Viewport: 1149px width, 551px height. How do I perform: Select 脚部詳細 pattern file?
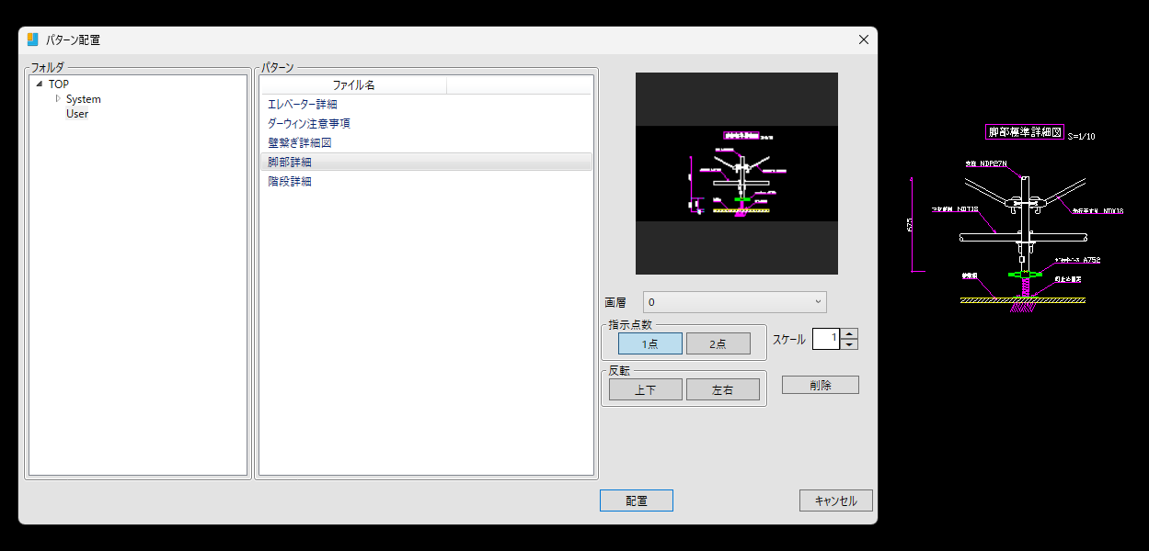click(290, 163)
